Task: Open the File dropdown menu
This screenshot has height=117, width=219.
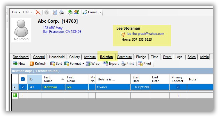Action: pyautogui.click(x=16, y=12)
